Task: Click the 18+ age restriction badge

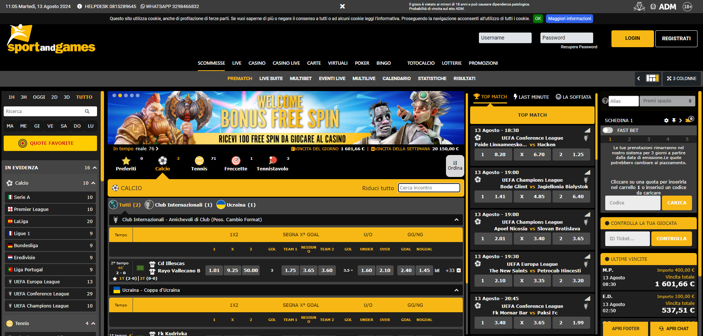Action: point(688,7)
